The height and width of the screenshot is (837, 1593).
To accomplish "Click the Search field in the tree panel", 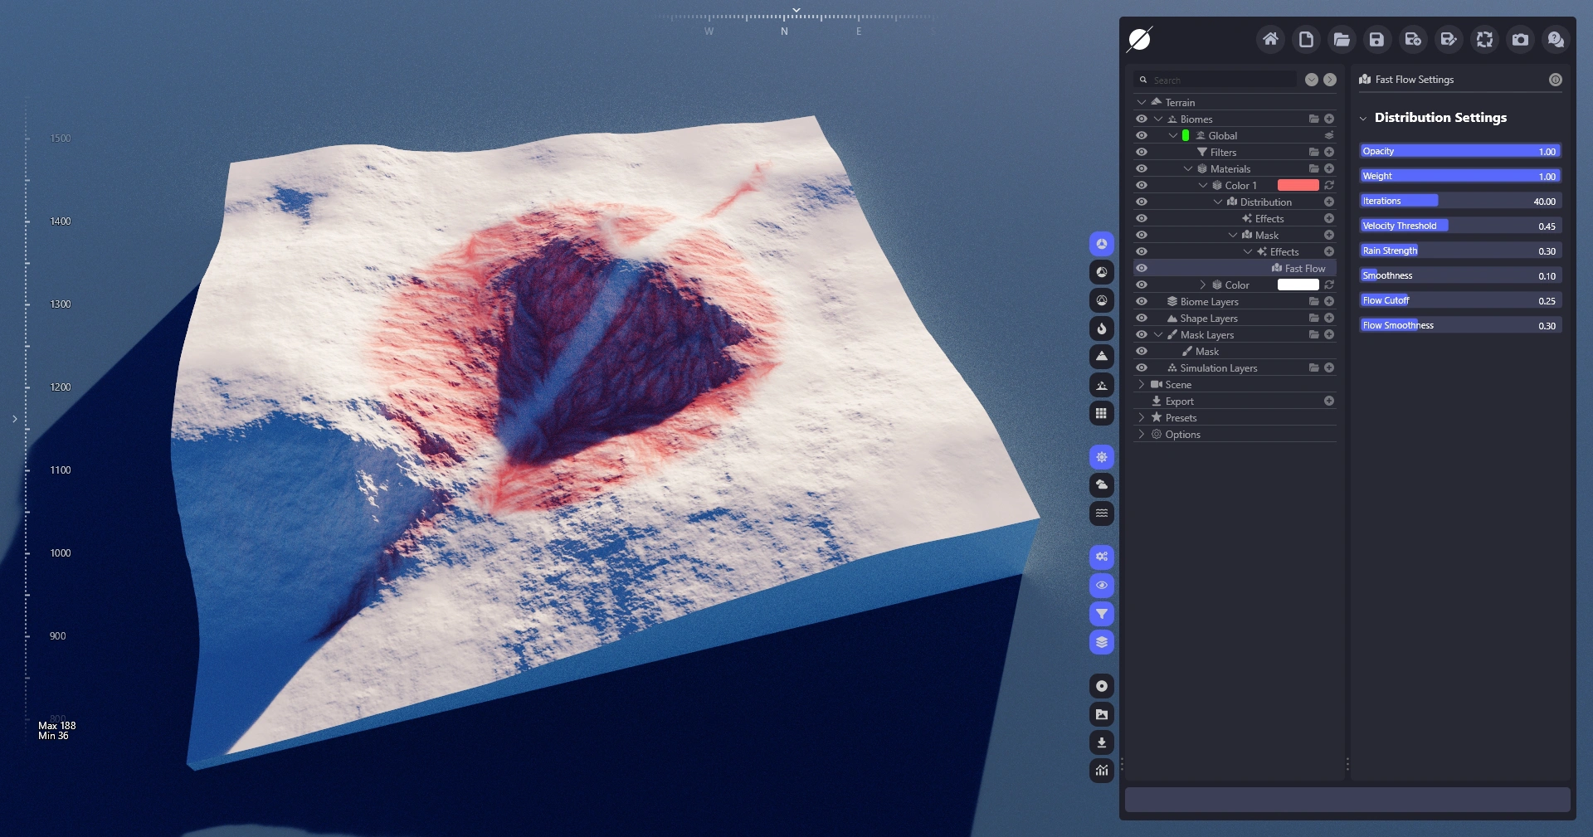I will (1220, 80).
